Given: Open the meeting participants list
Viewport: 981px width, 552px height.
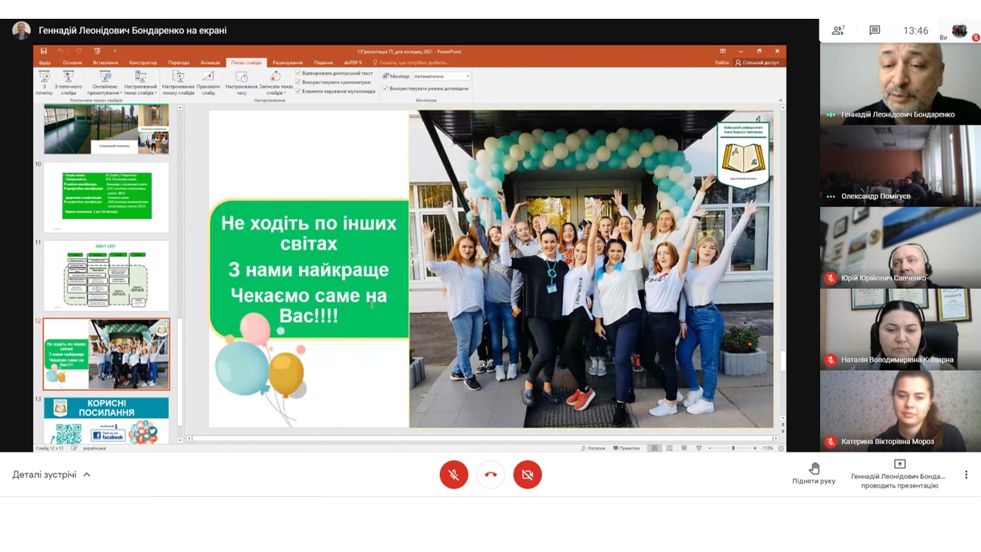Looking at the screenshot, I should point(838,30).
